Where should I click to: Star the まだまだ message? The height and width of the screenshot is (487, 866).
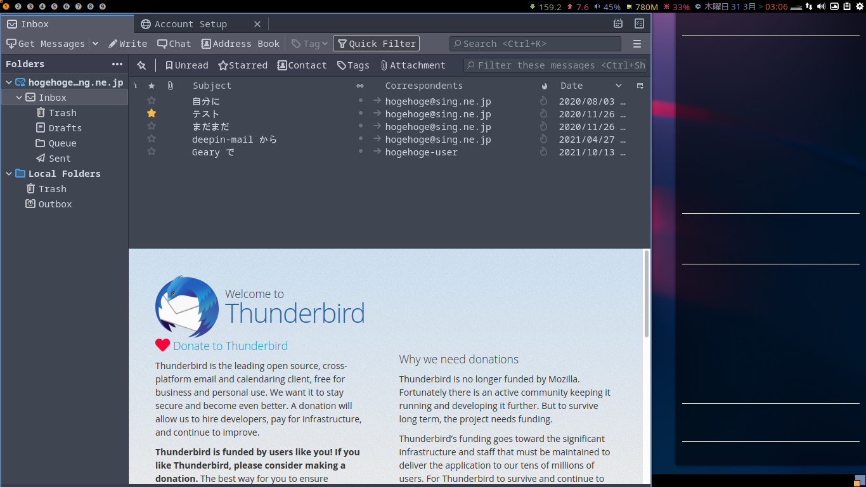pos(152,126)
